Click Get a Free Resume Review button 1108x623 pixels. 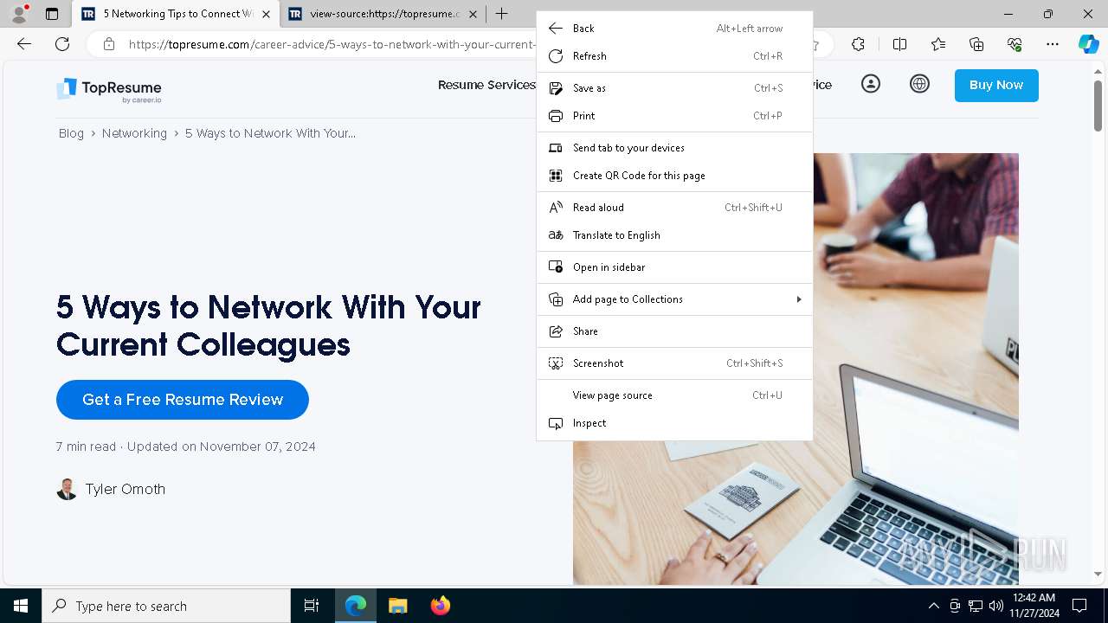click(183, 400)
